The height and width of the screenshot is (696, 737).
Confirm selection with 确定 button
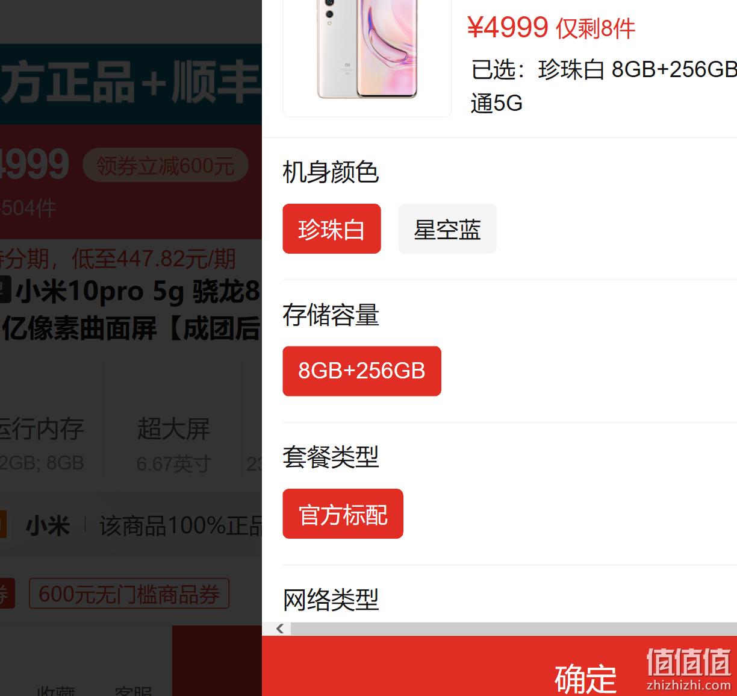[499, 666]
